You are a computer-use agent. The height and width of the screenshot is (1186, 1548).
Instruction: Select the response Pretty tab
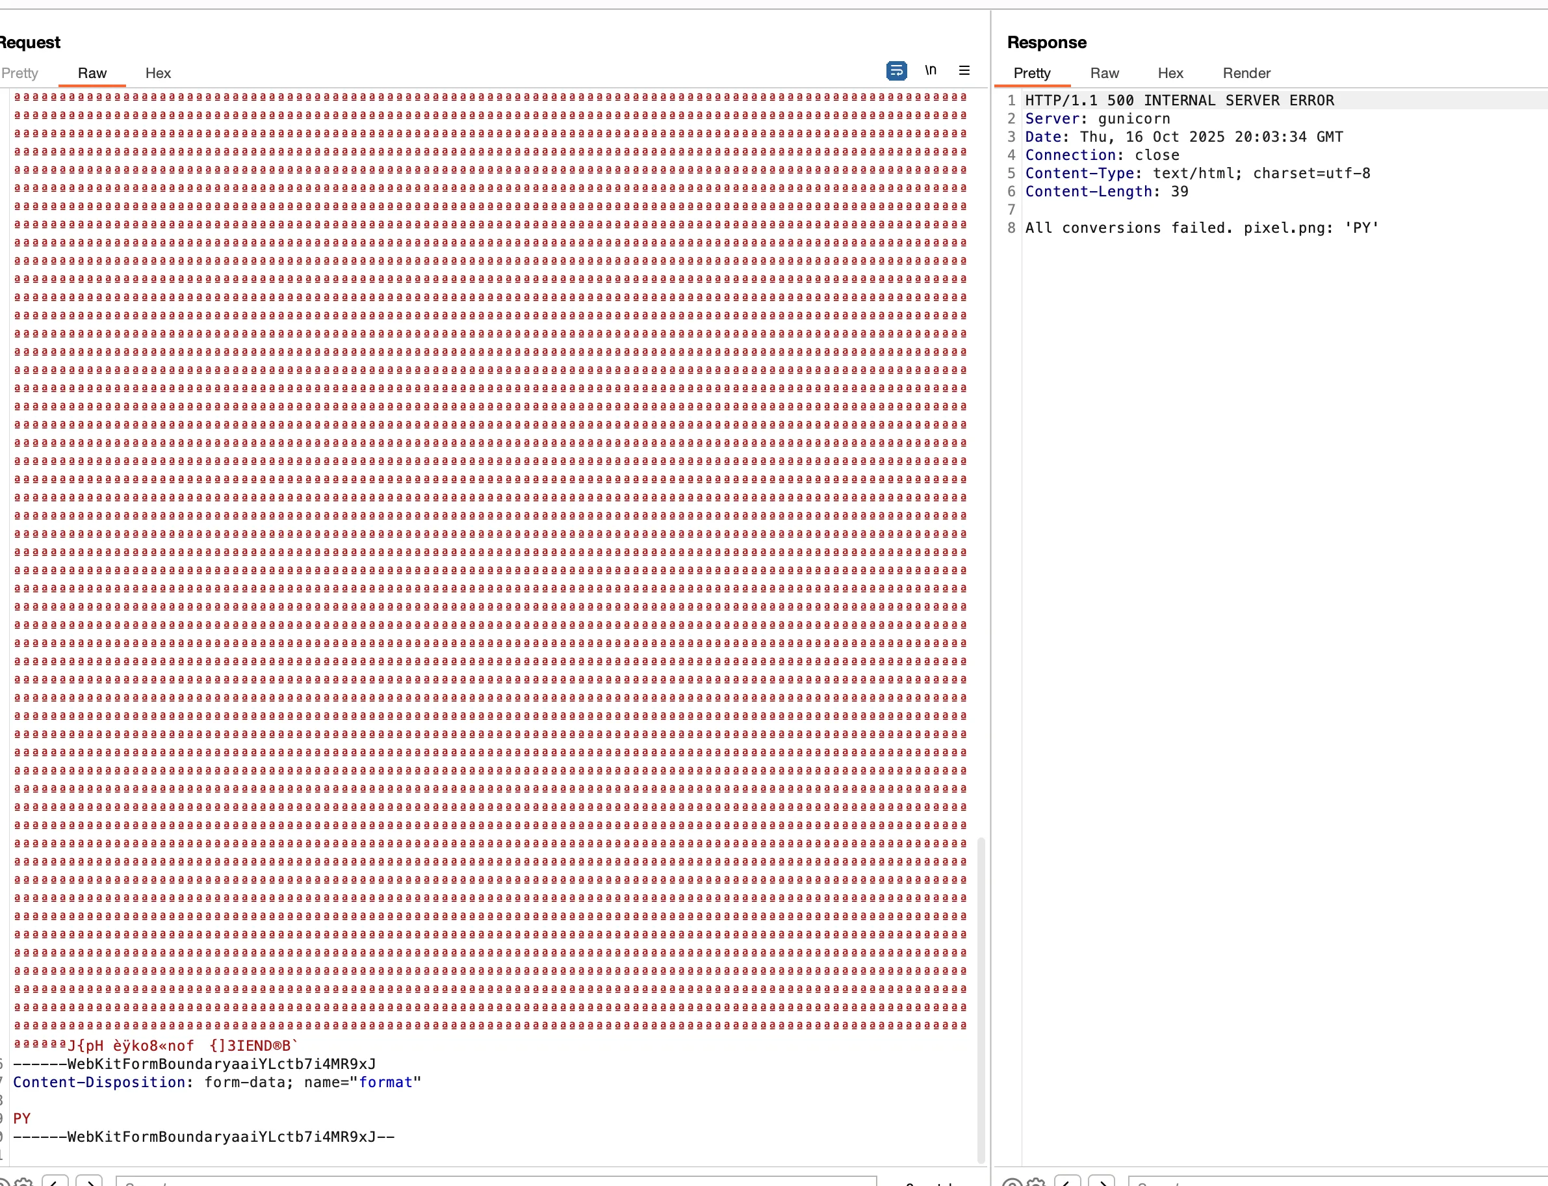tap(1031, 73)
